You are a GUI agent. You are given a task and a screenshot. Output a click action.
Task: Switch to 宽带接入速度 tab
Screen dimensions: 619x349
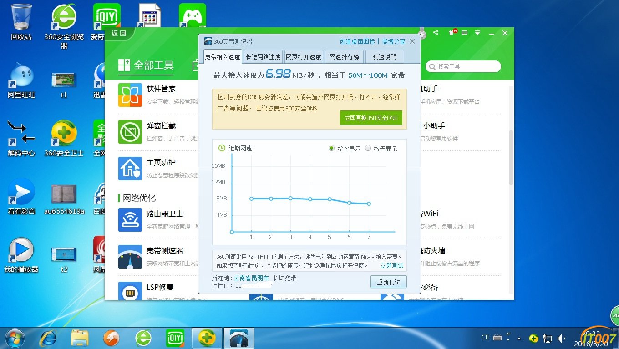point(223,57)
